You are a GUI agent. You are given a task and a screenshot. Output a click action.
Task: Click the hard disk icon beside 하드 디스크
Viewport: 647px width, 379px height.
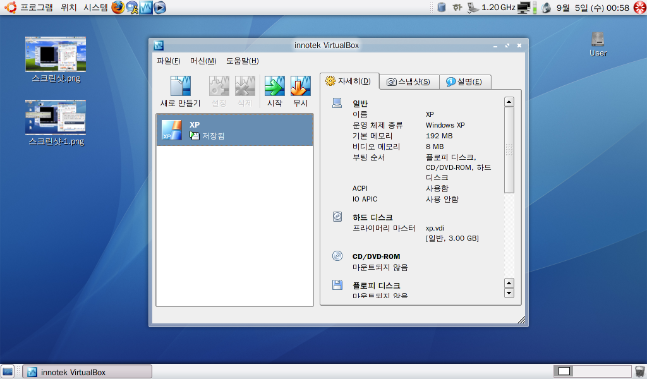point(337,217)
